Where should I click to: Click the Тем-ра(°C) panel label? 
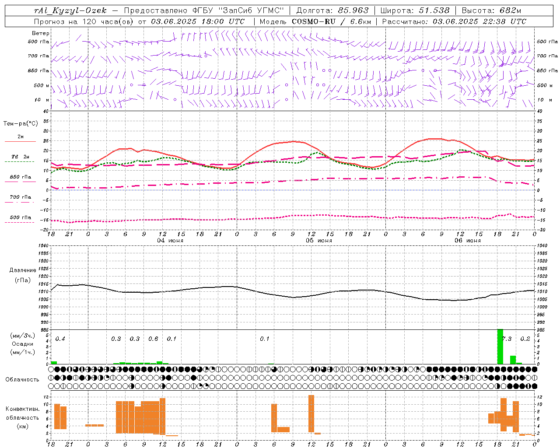pos(21,123)
